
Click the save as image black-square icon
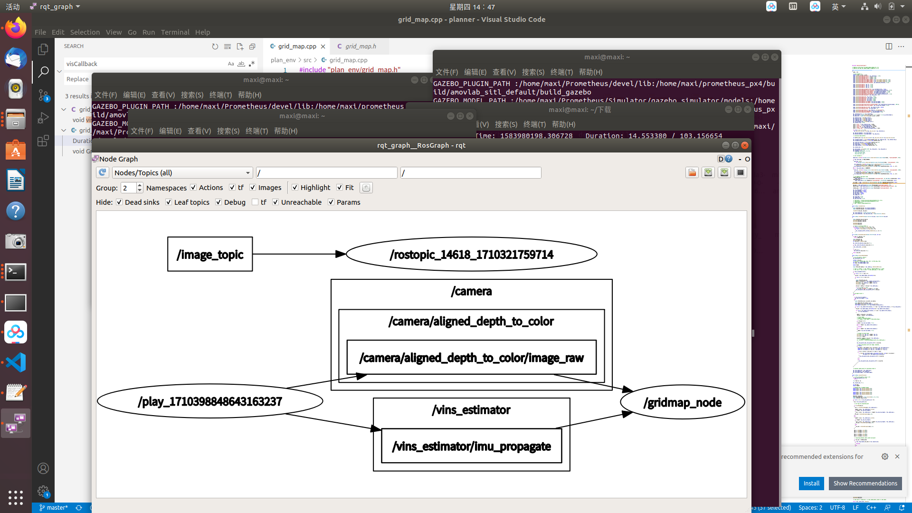pyautogui.click(x=740, y=172)
